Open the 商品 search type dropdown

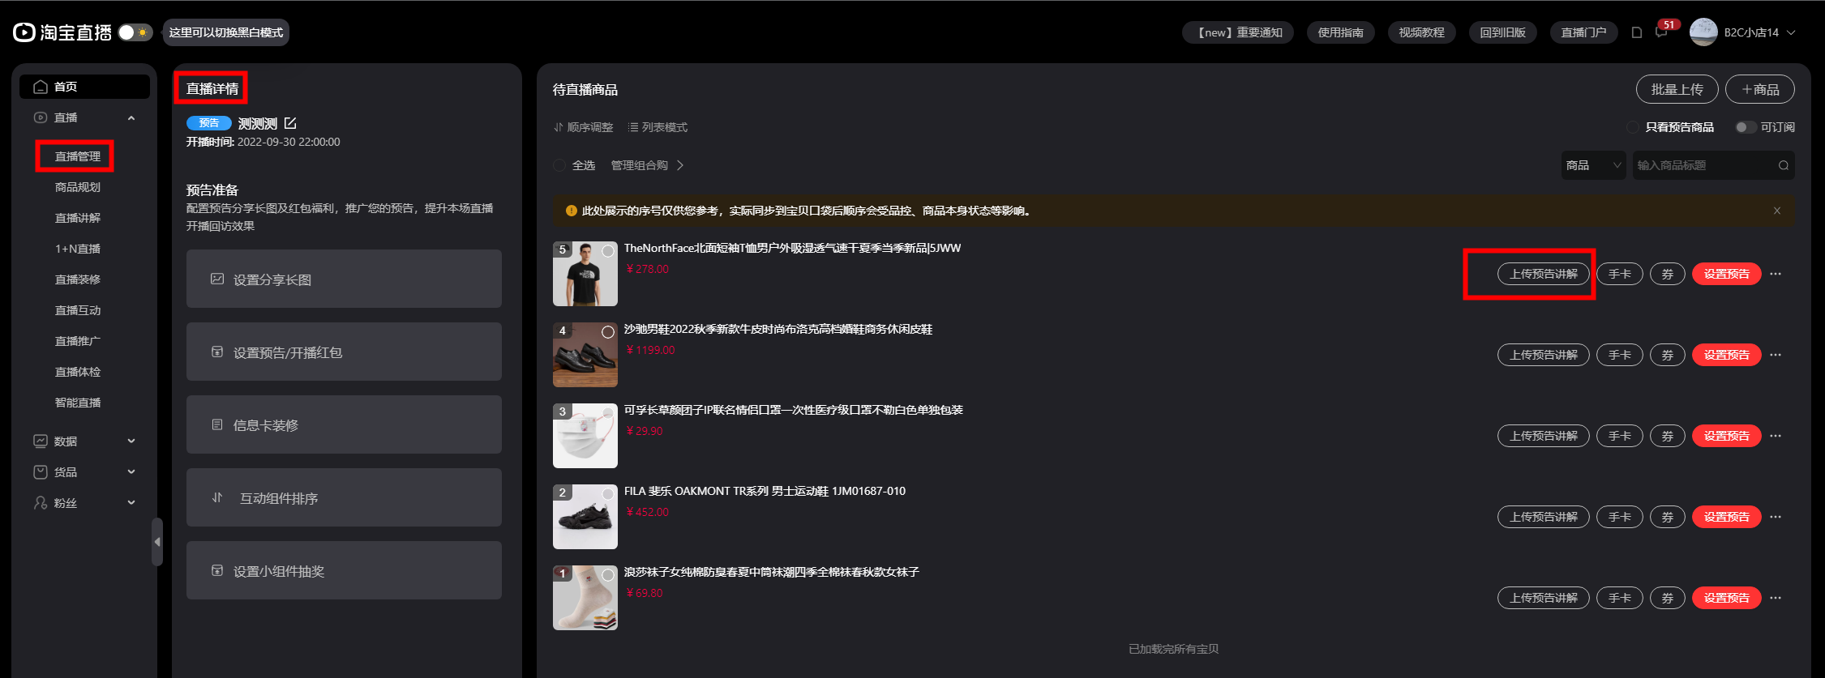click(x=1593, y=165)
